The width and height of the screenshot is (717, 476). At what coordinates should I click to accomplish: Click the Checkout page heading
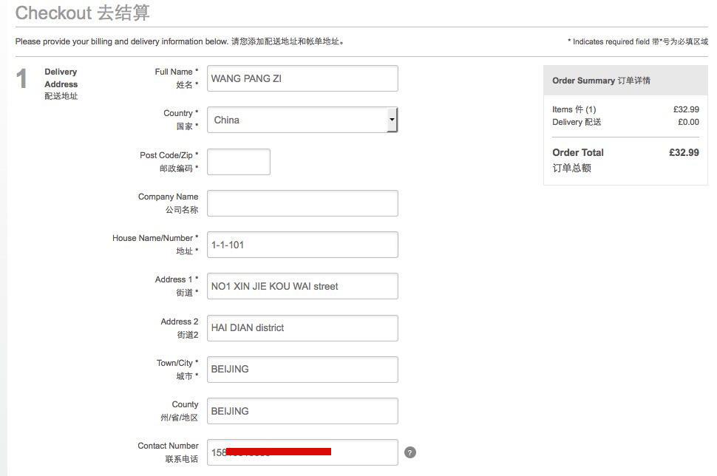[82, 13]
